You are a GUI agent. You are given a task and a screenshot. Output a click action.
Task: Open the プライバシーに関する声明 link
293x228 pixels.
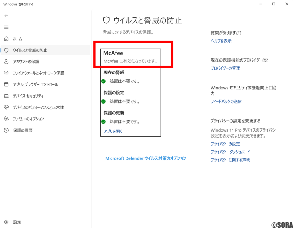(x=230, y=160)
